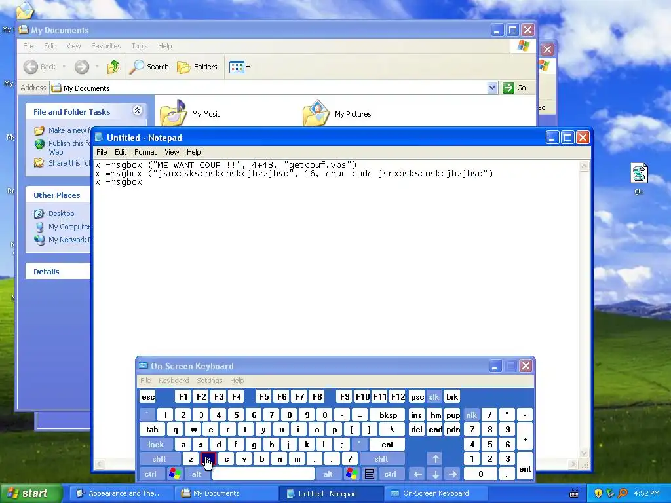Image resolution: width=671 pixels, height=503 pixels.
Task: Open the Tools menu in My Documents
Action: pyautogui.click(x=139, y=46)
